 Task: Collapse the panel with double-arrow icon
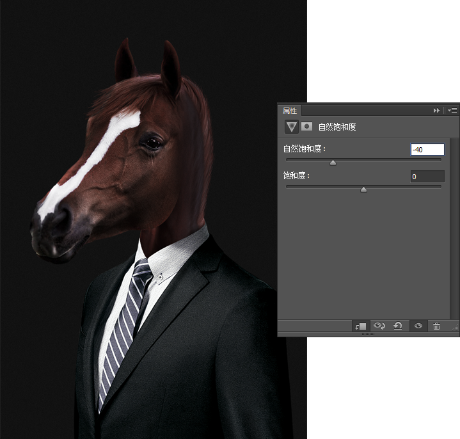(x=436, y=110)
